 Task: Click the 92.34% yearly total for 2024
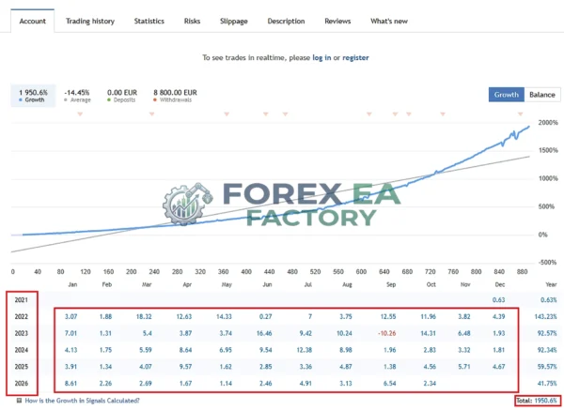tap(547, 350)
